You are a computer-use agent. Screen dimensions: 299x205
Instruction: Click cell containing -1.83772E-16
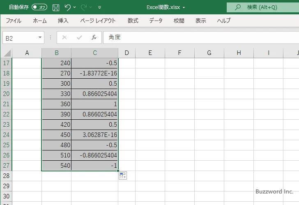[x=95, y=73]
